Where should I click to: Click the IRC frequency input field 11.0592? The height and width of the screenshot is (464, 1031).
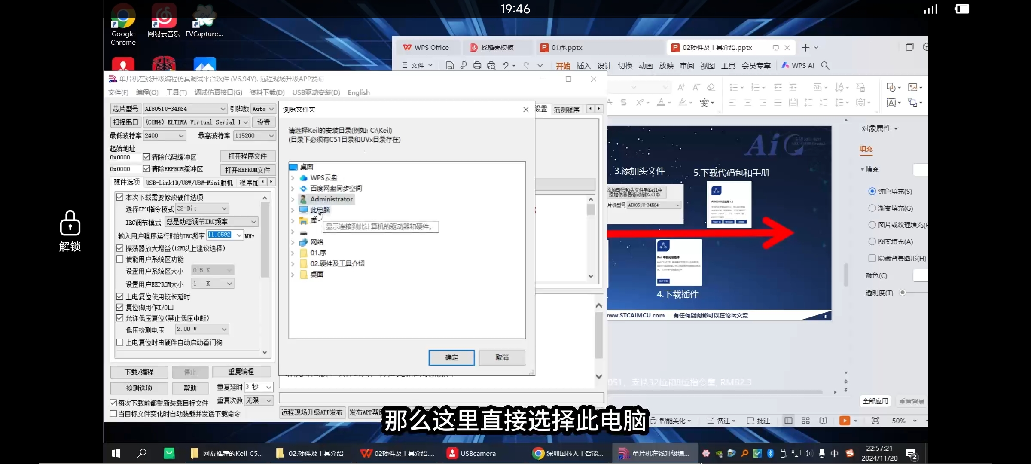pos(220,235)
